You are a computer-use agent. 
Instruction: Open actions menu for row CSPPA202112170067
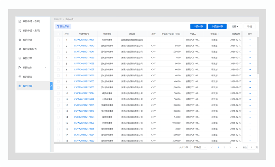(250, 69)
